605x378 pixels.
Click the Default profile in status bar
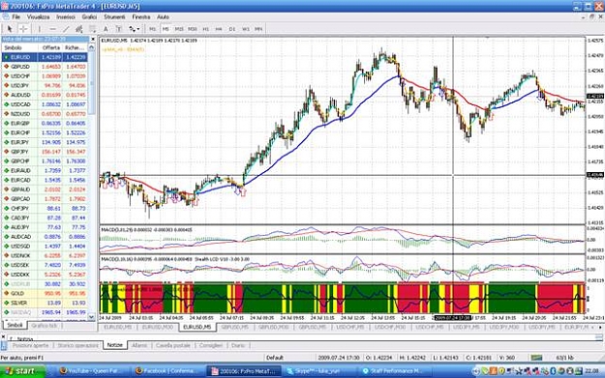pyautogui.click(x=275, y=358)
